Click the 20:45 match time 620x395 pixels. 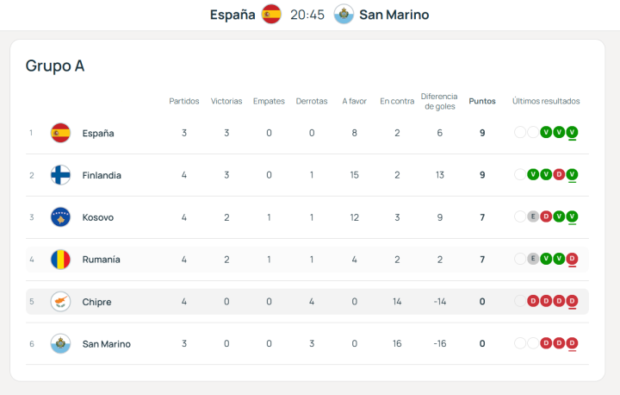click(x=307, y=15)
